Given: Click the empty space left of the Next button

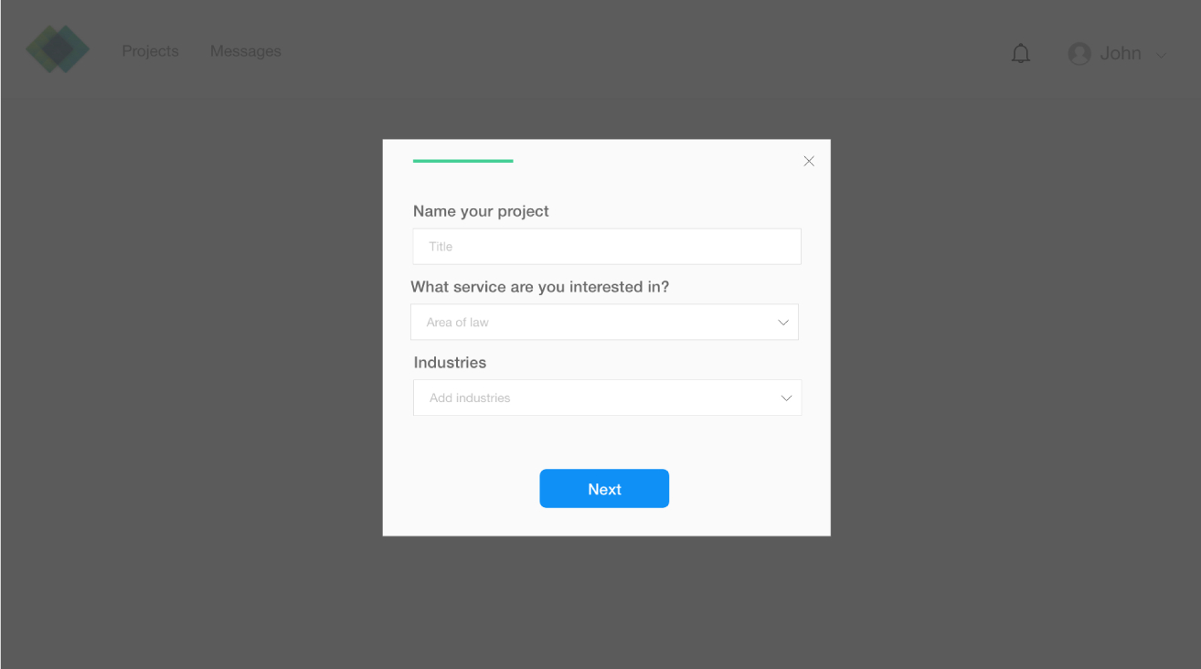Looking at the screenshot, I should 462,489.
